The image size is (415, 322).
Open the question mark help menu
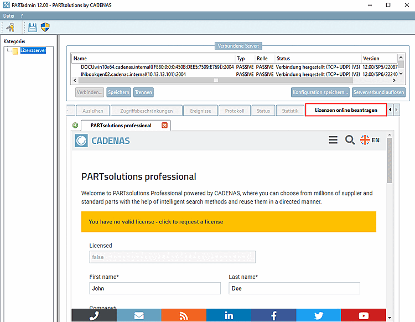coord(22,16)
